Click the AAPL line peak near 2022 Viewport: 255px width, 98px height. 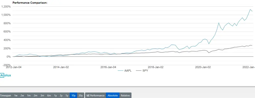(x=250, y=9)
